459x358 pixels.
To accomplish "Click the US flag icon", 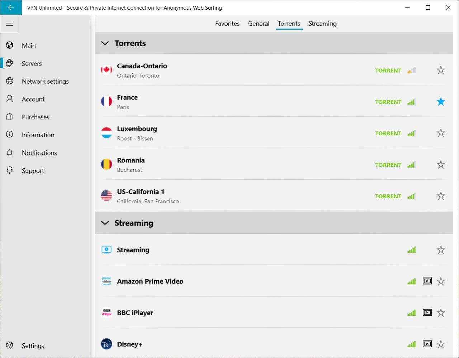I will 107,196.
